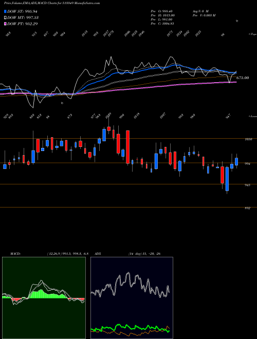Image resolution: width=257 pixels, height=339 pixels.
Task: Click the blue DOW ST legend swatch
Action: tap(6, 11)
